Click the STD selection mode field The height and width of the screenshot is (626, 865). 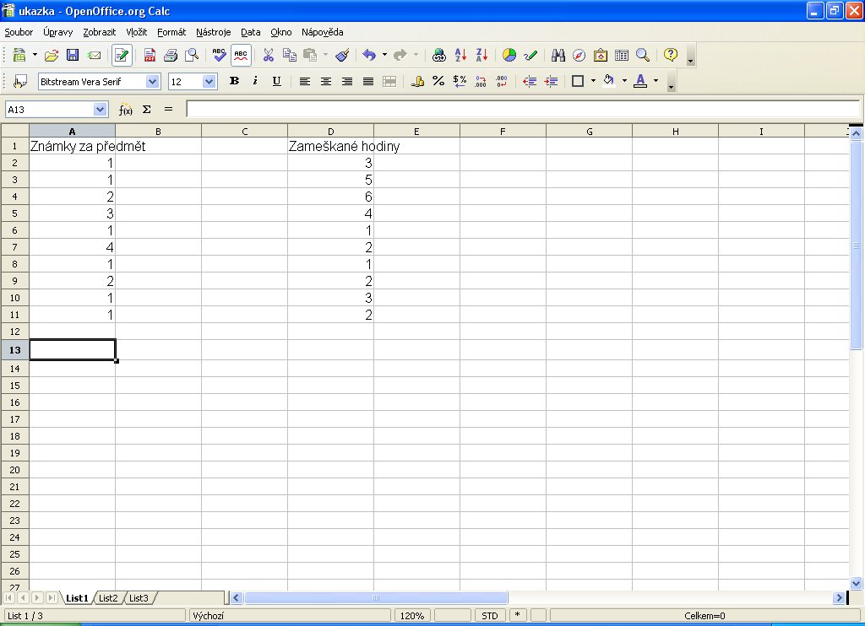490,616
